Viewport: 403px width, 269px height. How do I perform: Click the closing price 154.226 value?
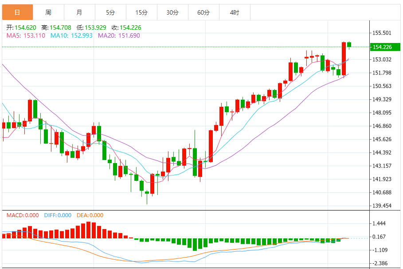[130, 27]
